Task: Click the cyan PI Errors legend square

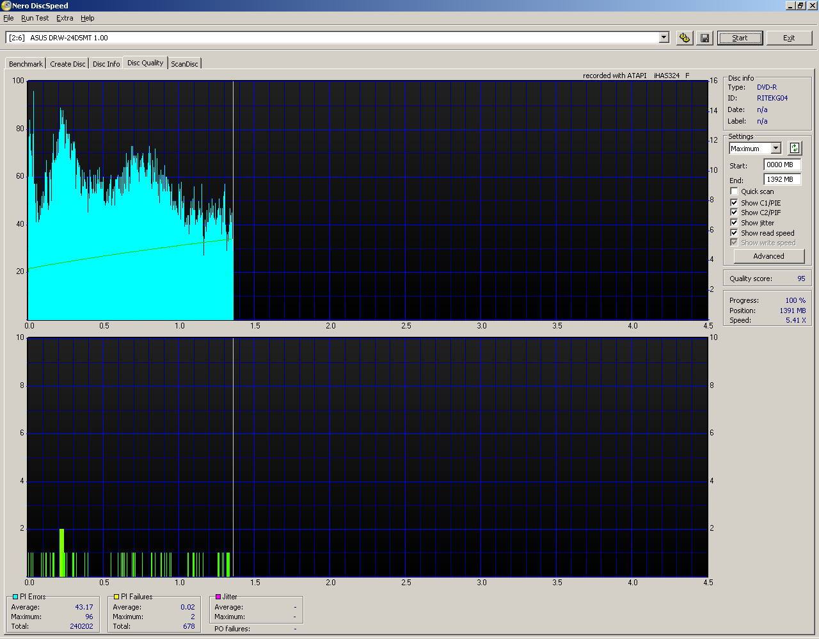Action: click(15, 597)
